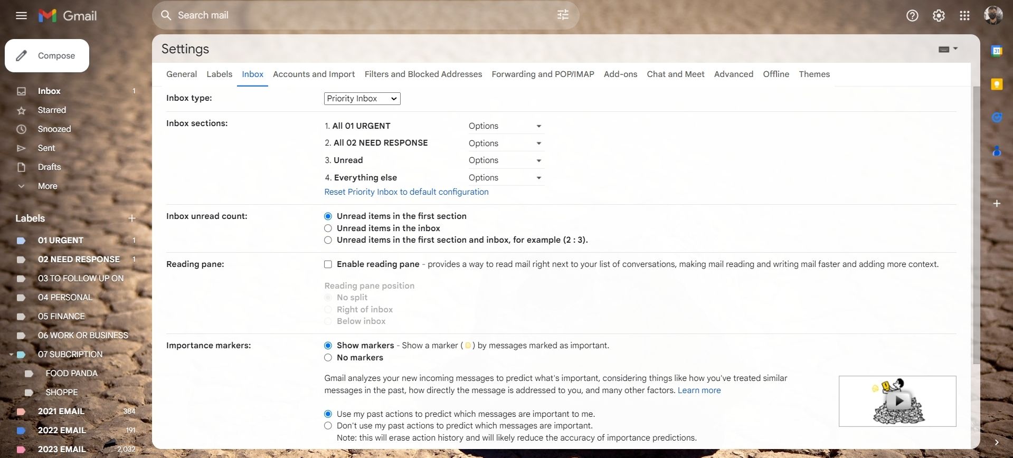The image size is (1013, 458).
Task: Open Google Keep side panel icon
Action: coord(997,84)
